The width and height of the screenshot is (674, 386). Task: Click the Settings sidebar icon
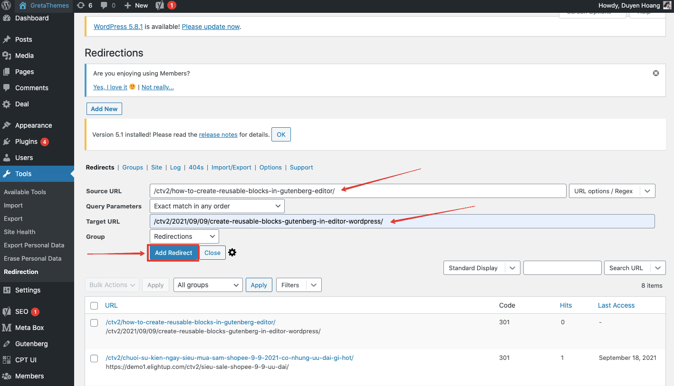7,290
